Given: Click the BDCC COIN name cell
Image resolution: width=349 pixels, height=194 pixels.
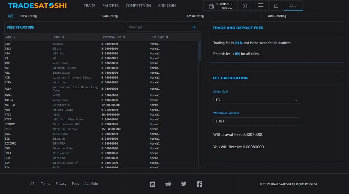Looking at the screenshot, I should click(61, 134).
